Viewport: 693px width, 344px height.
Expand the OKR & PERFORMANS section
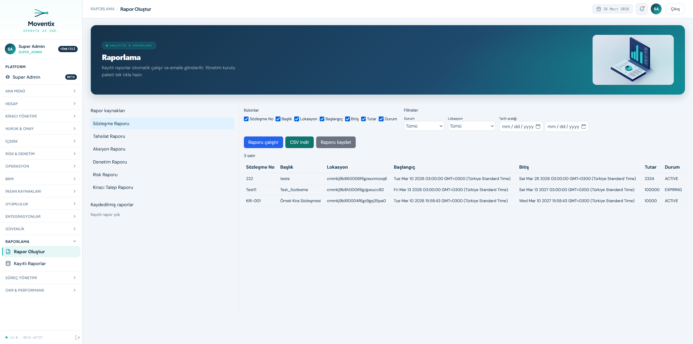41,290
